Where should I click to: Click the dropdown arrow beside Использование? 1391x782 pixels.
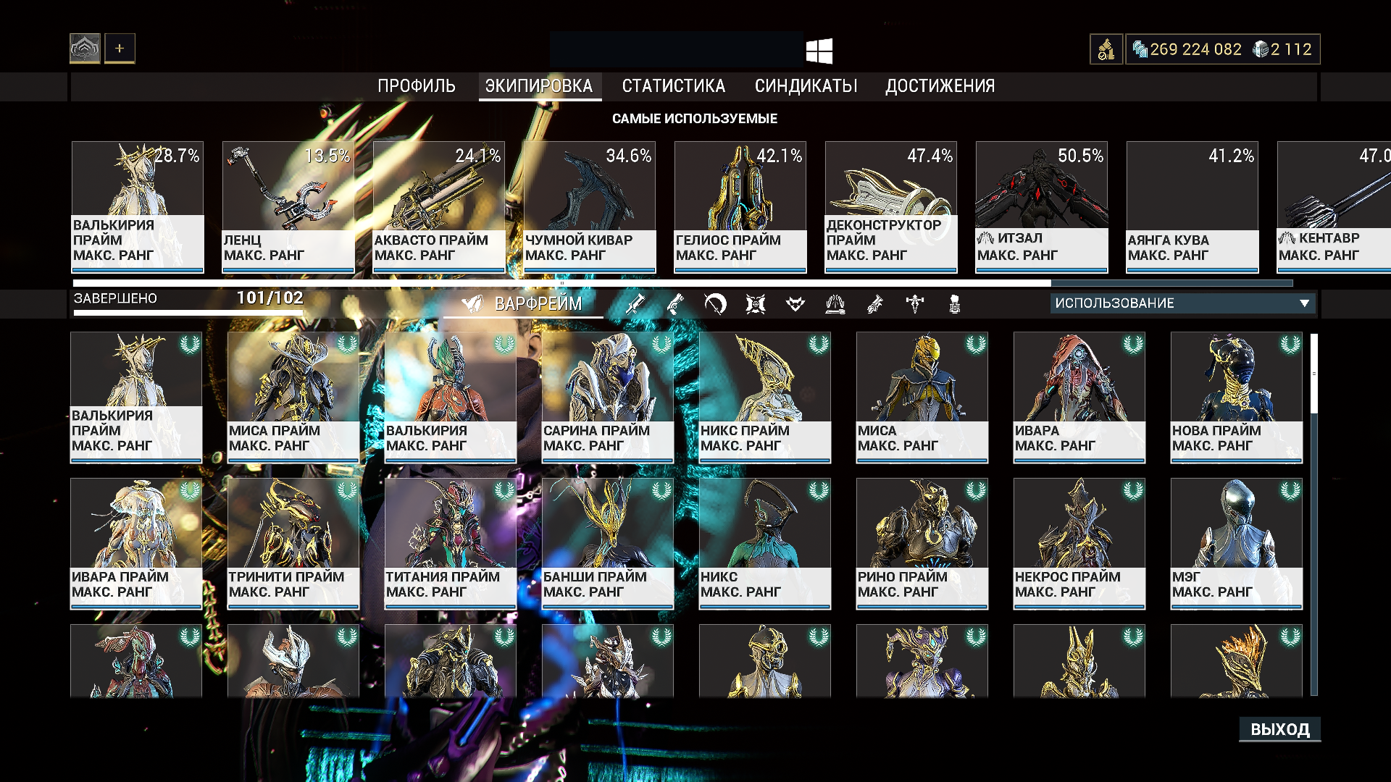[1304, 303]
